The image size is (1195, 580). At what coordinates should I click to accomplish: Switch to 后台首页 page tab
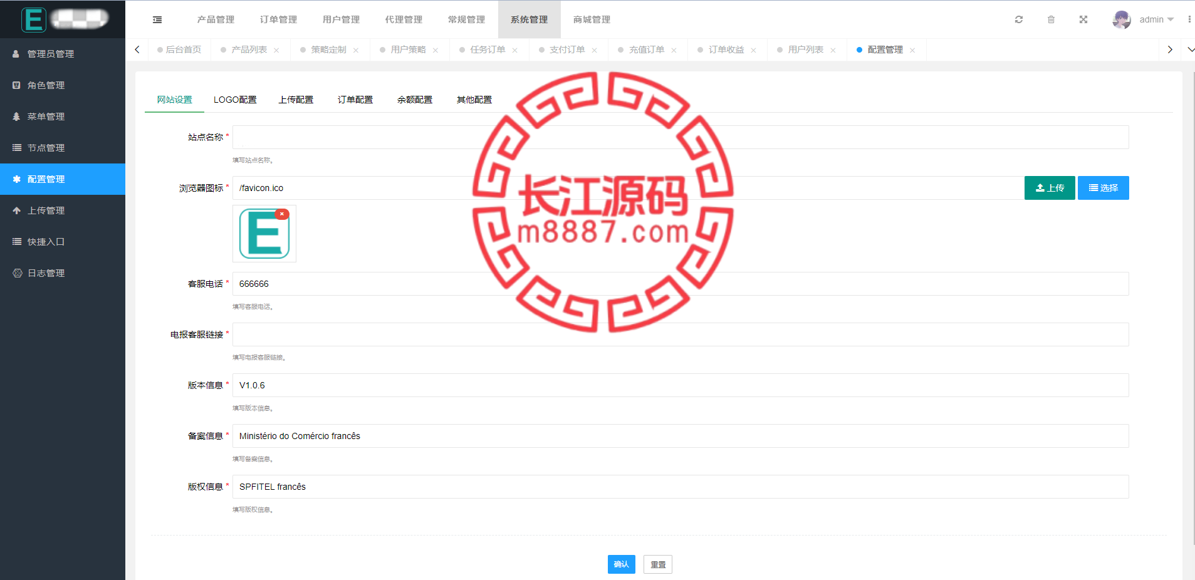[x=179, y=49]
